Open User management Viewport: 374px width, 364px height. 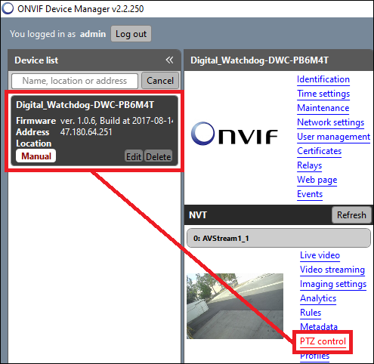pos(333,137)
